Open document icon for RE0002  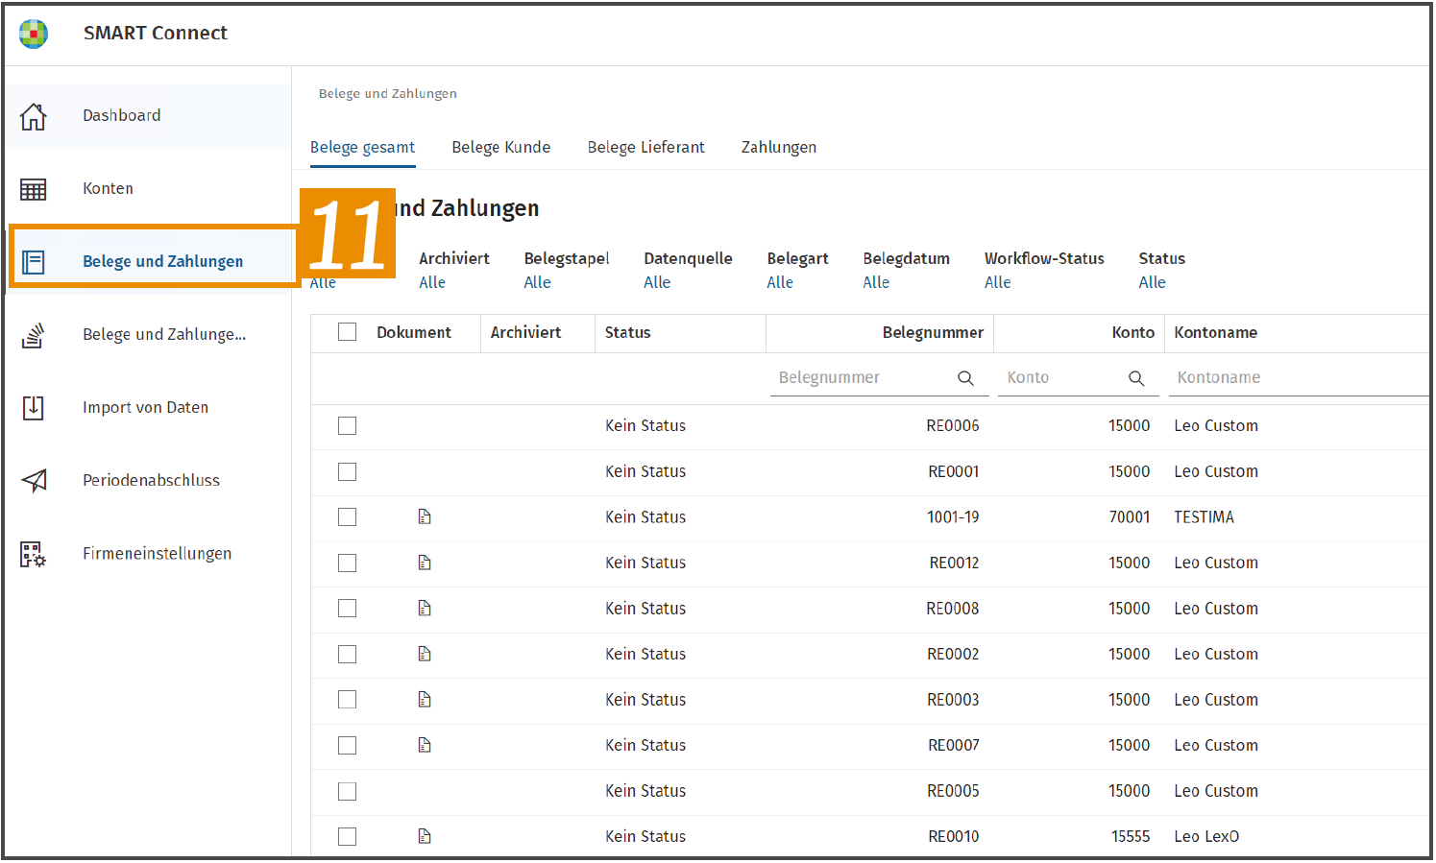pos(425,654)
